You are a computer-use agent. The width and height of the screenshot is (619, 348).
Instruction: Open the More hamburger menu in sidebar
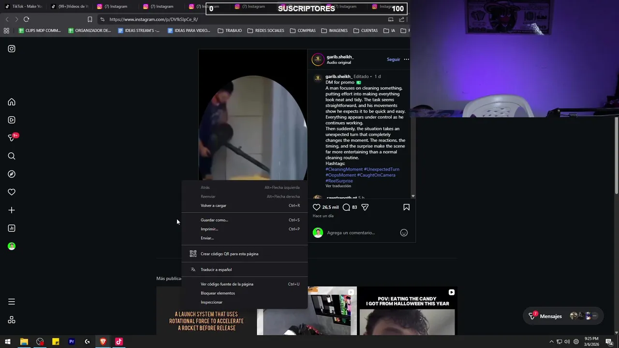12,302
